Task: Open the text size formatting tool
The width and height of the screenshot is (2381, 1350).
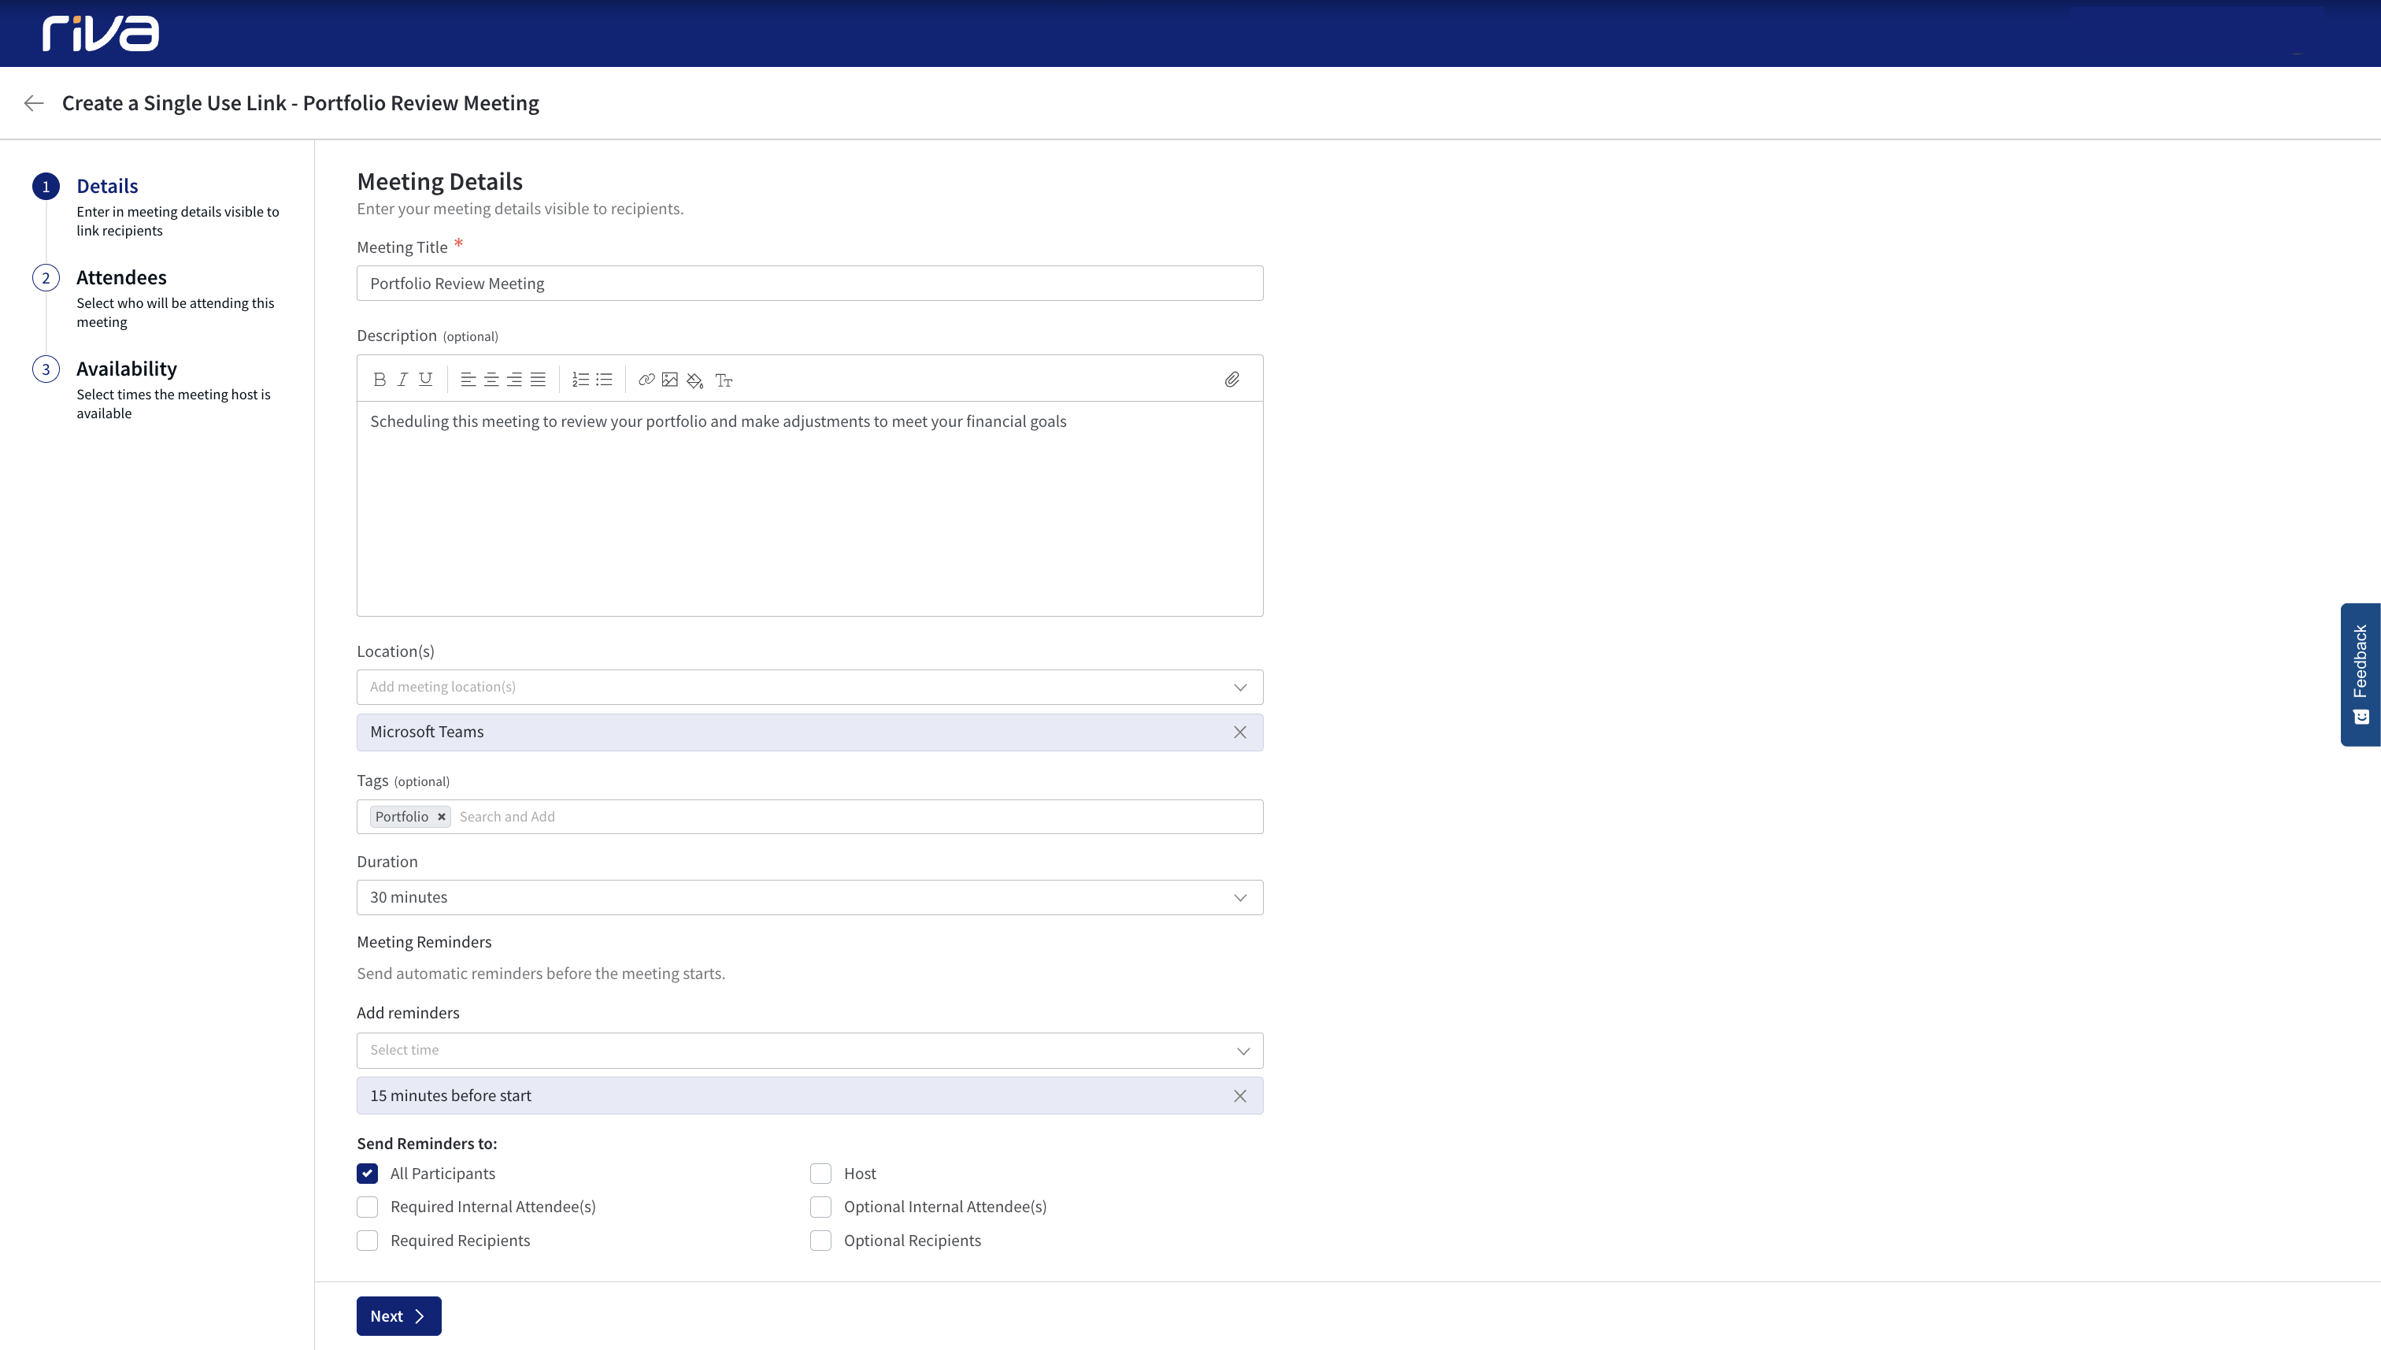Action: [724, 380]
